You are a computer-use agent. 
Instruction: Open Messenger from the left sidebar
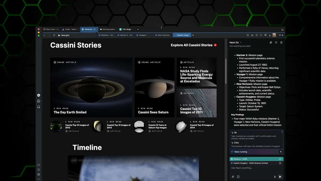click(x=39, y=95)
